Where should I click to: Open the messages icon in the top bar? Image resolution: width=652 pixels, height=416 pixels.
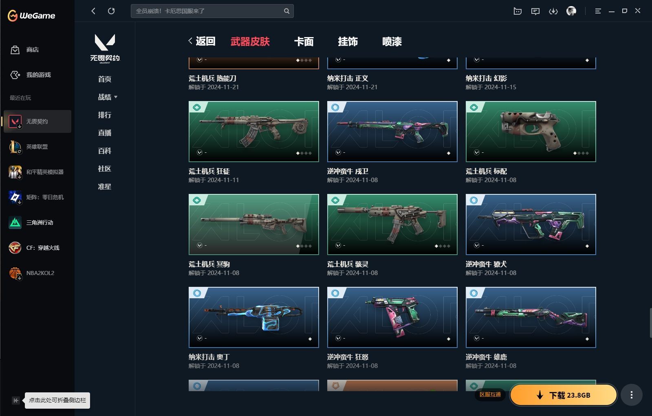click(535, 11)
